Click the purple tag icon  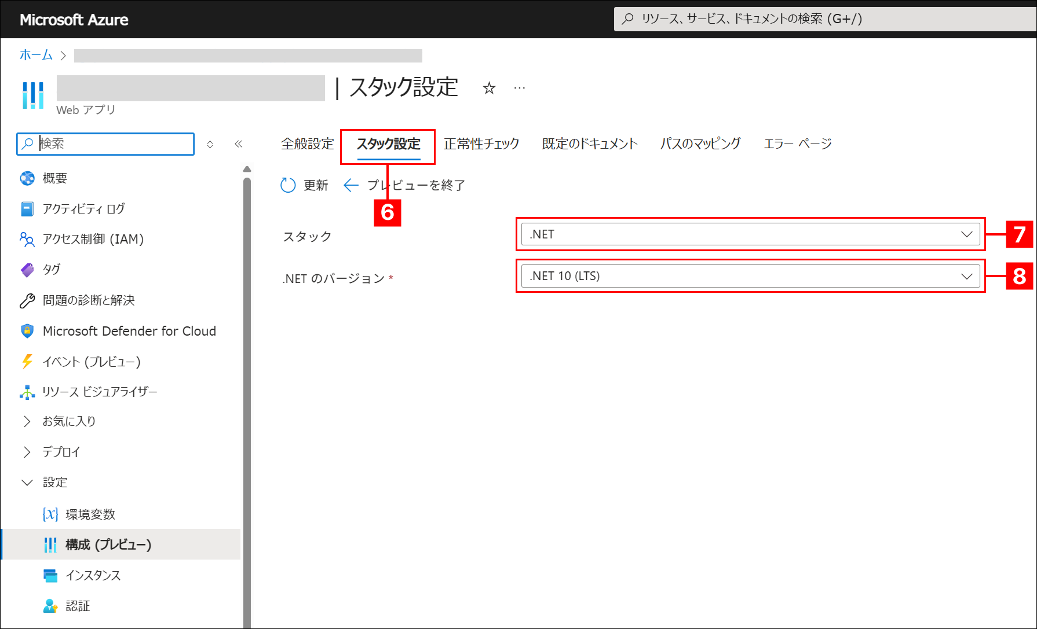27,270
